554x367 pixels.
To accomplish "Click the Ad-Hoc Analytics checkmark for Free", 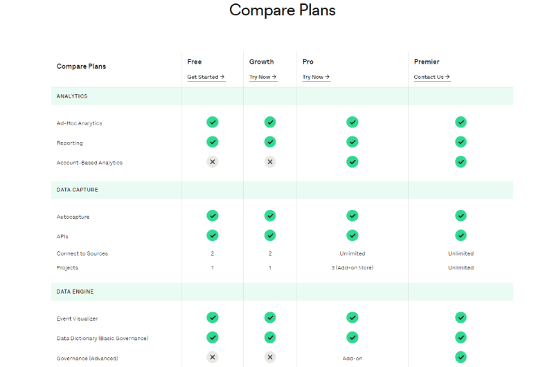I will (x=213, y=122).
